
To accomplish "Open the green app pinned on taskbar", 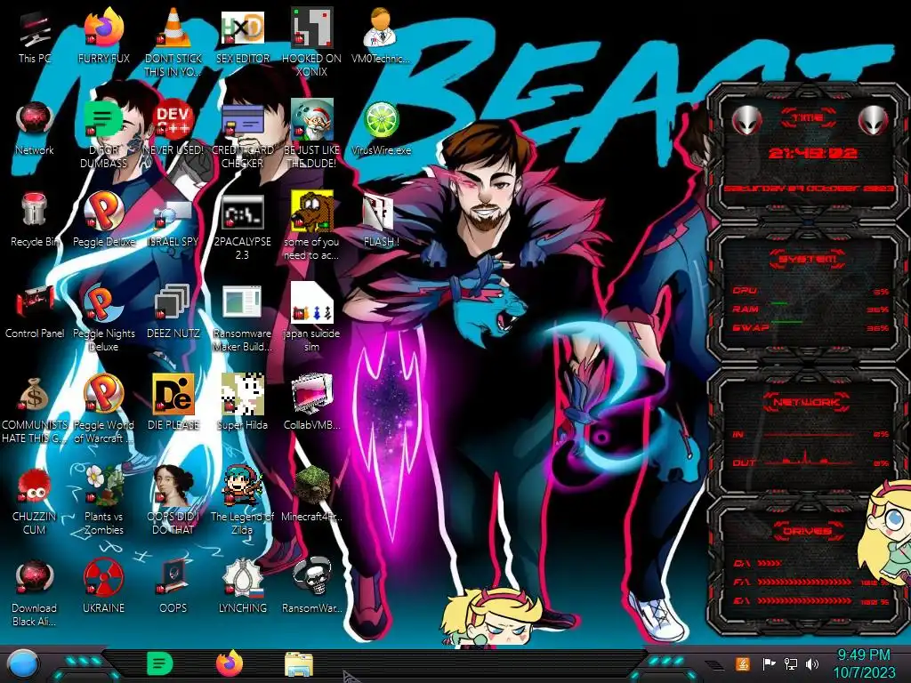I will click(x=160, y=664).
